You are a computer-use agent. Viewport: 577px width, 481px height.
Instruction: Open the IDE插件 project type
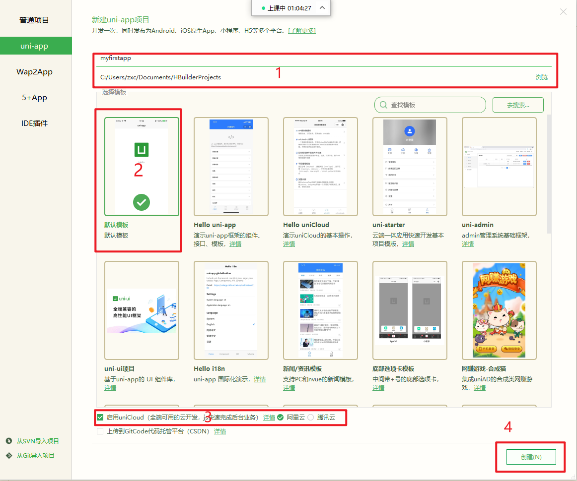[34, 123]
